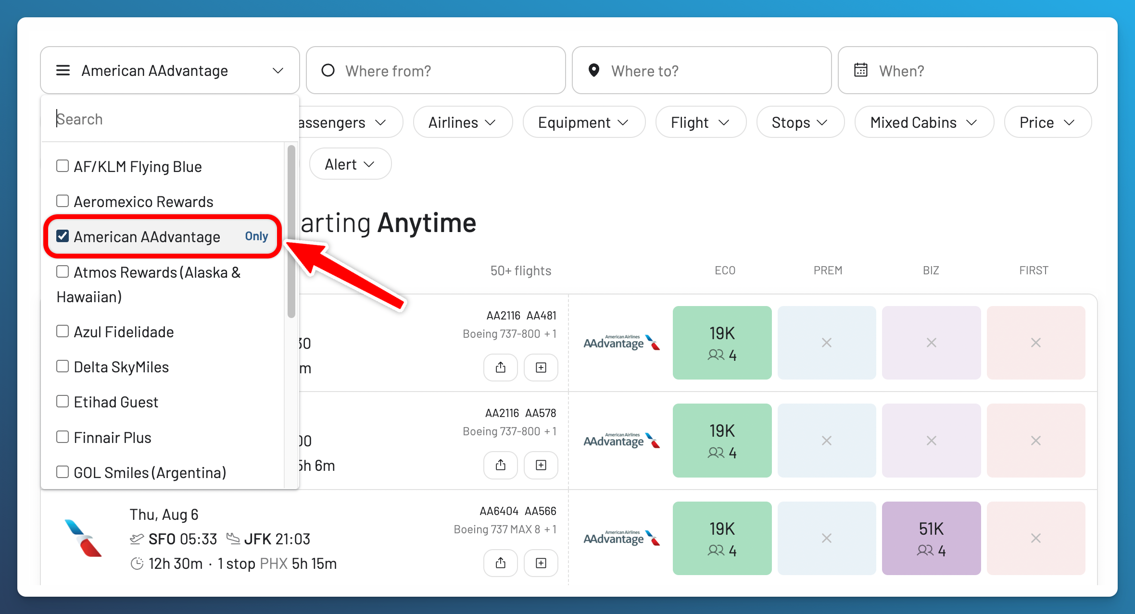Open the Mixed Cabins filter dropdown
1135x614 pixels.
(924, 123)
